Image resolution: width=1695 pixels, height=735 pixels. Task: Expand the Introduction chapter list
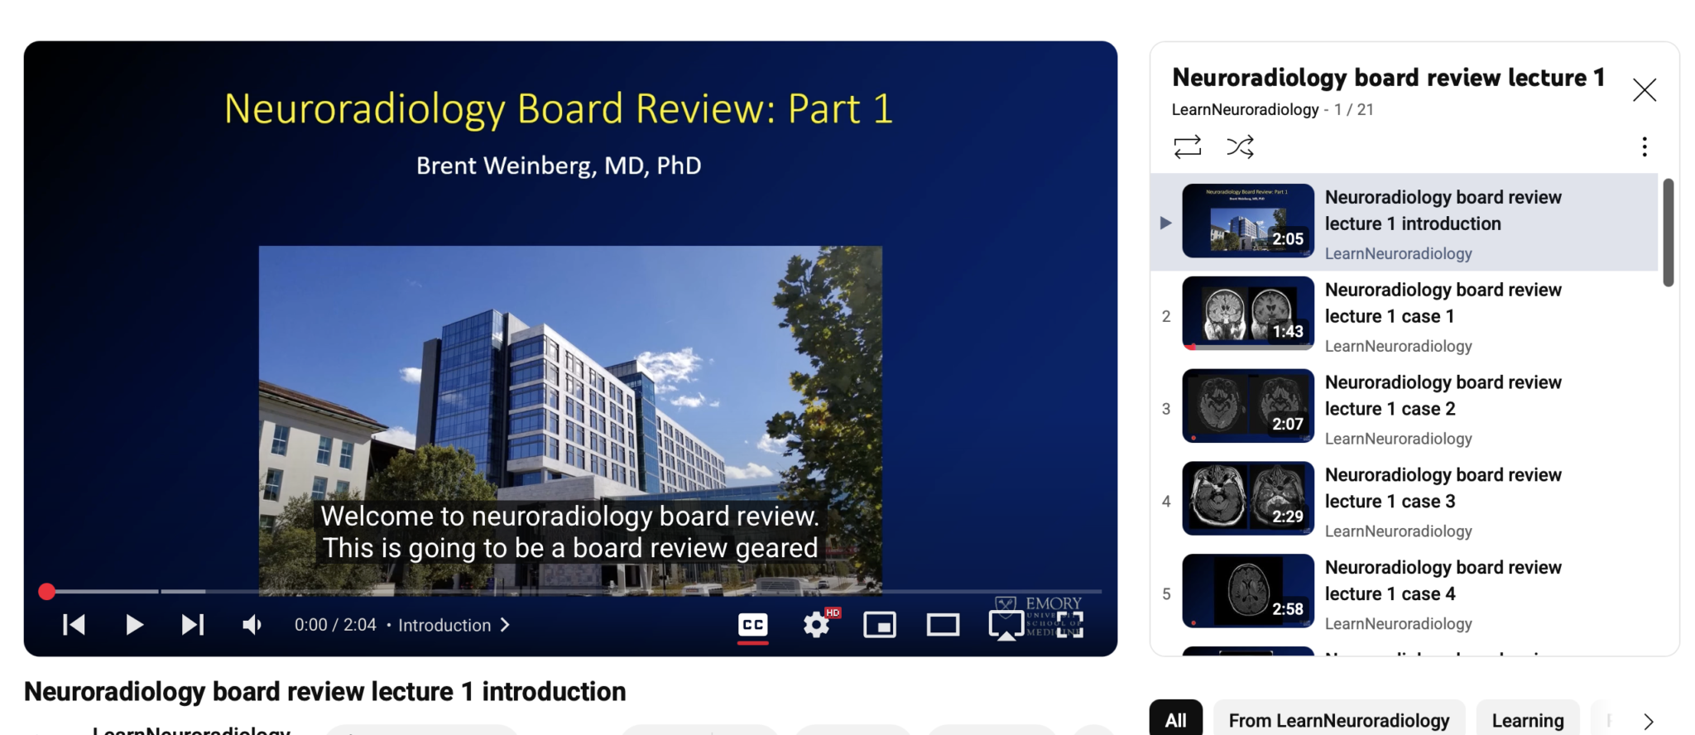(x=454, y=625)
